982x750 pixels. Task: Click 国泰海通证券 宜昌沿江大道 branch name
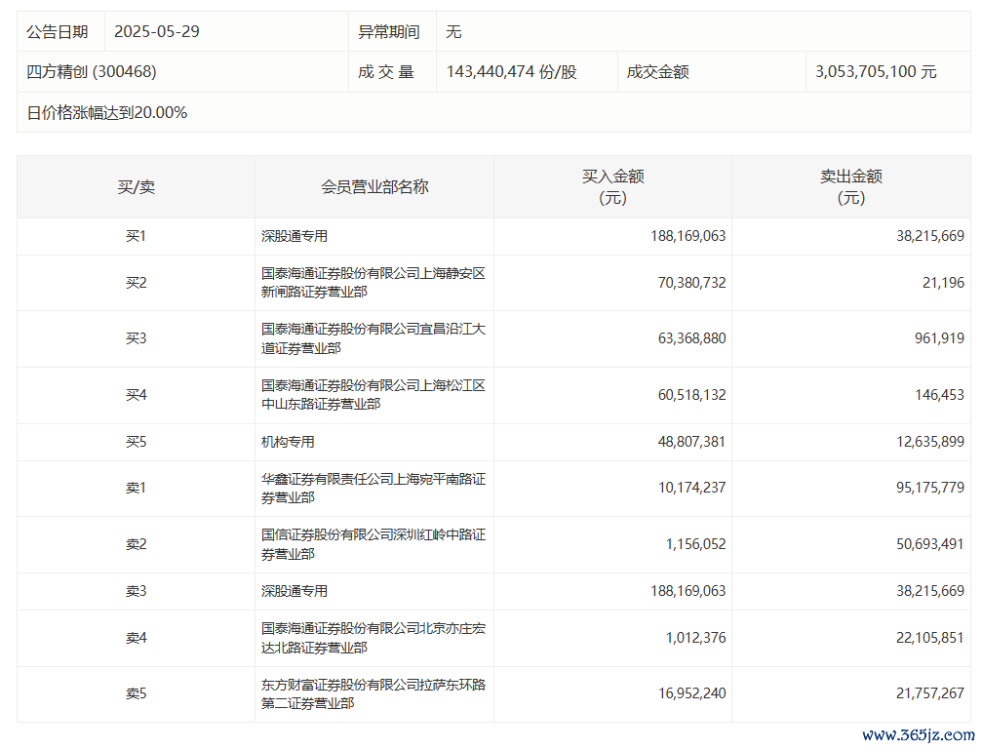373,338
